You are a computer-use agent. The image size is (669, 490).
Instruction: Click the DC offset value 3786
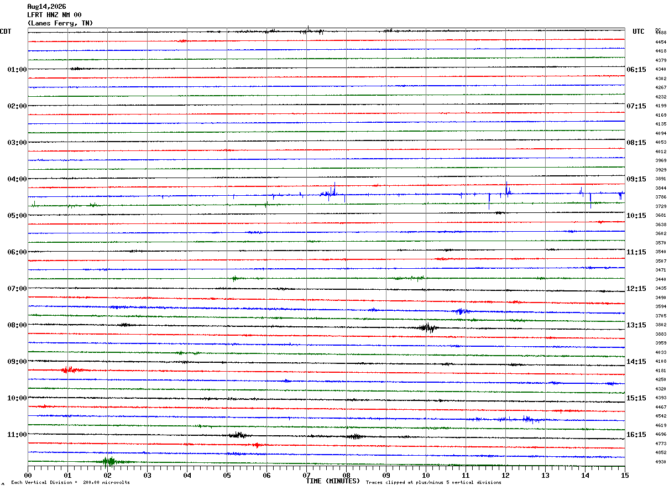(661, 197)
